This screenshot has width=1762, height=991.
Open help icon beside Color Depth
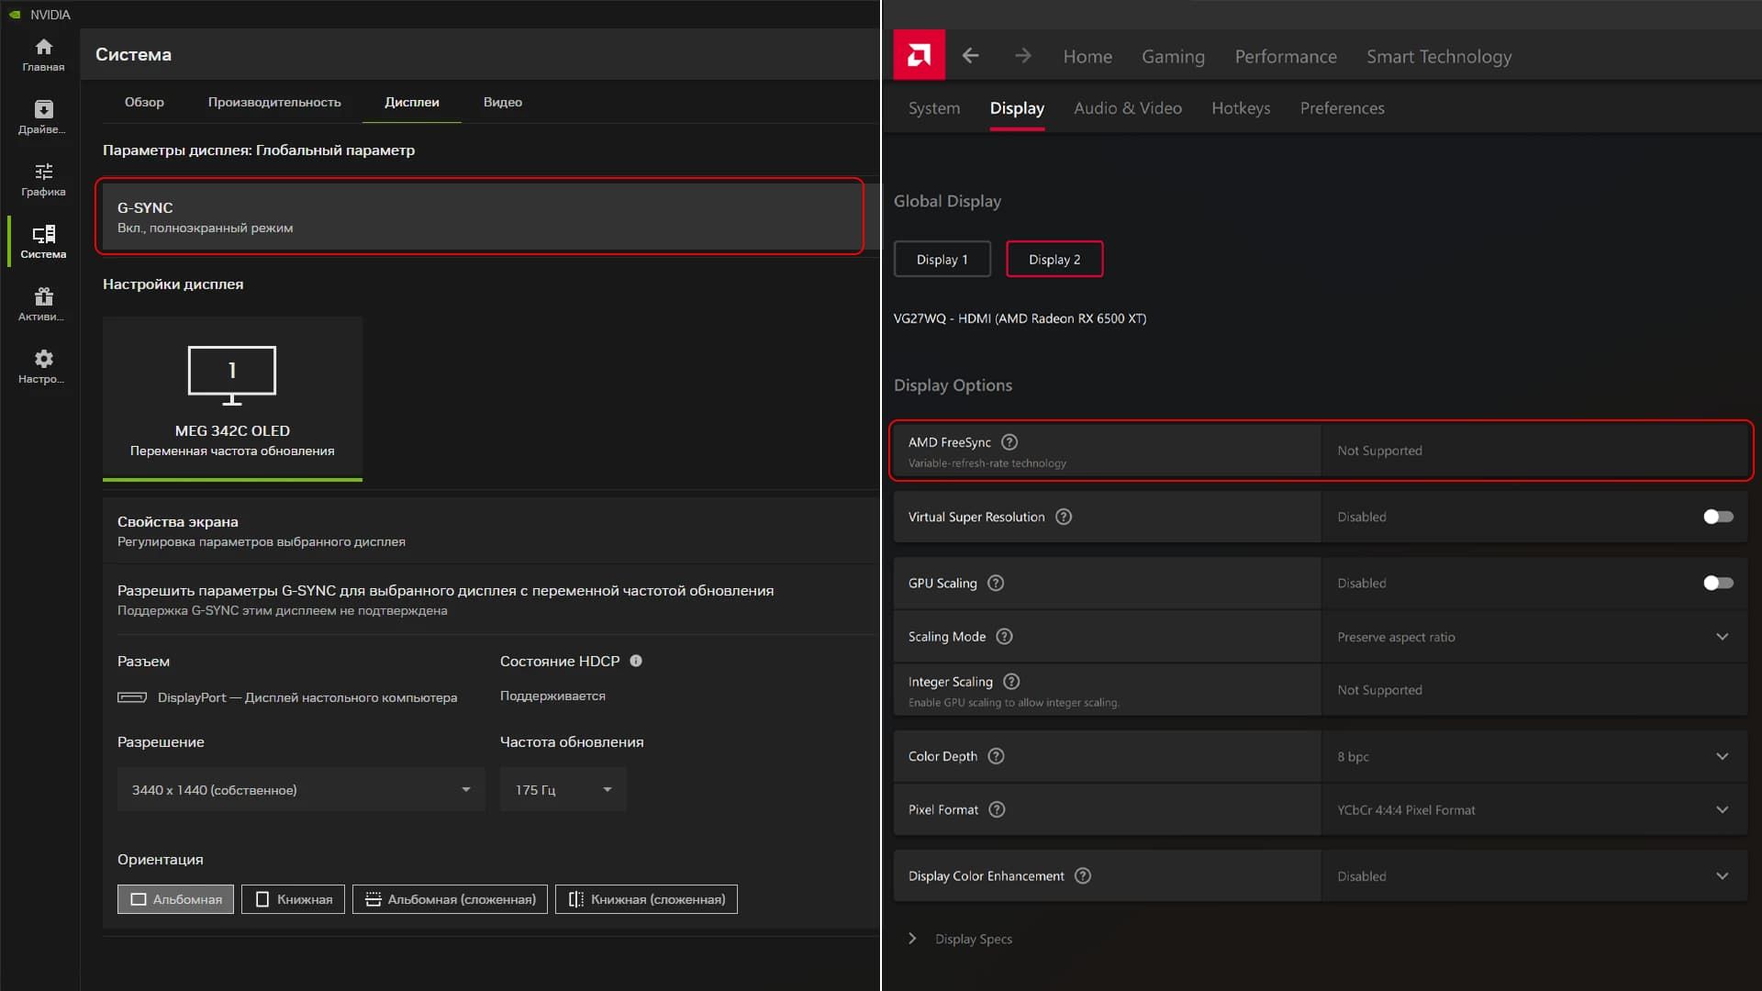[996, 756]
